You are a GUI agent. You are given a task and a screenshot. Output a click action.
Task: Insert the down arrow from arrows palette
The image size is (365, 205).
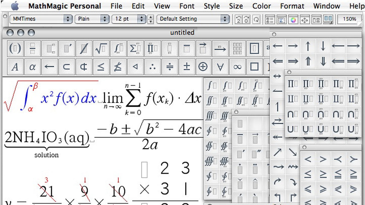[323, 46]
